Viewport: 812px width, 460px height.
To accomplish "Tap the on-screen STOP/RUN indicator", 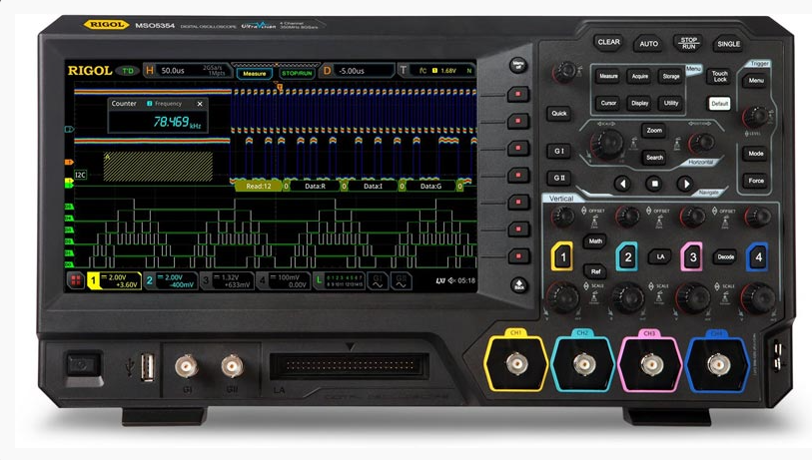I will pyautogui.click(x=297, y=74).
